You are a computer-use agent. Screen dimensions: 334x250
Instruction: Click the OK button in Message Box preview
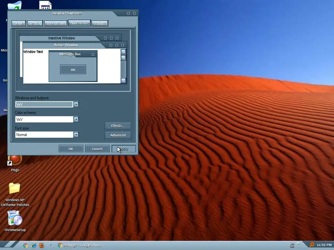click(73, 70)
